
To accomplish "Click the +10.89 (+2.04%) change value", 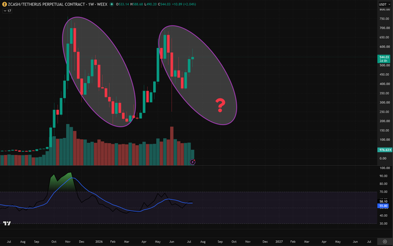I will [x=184, y=4].
